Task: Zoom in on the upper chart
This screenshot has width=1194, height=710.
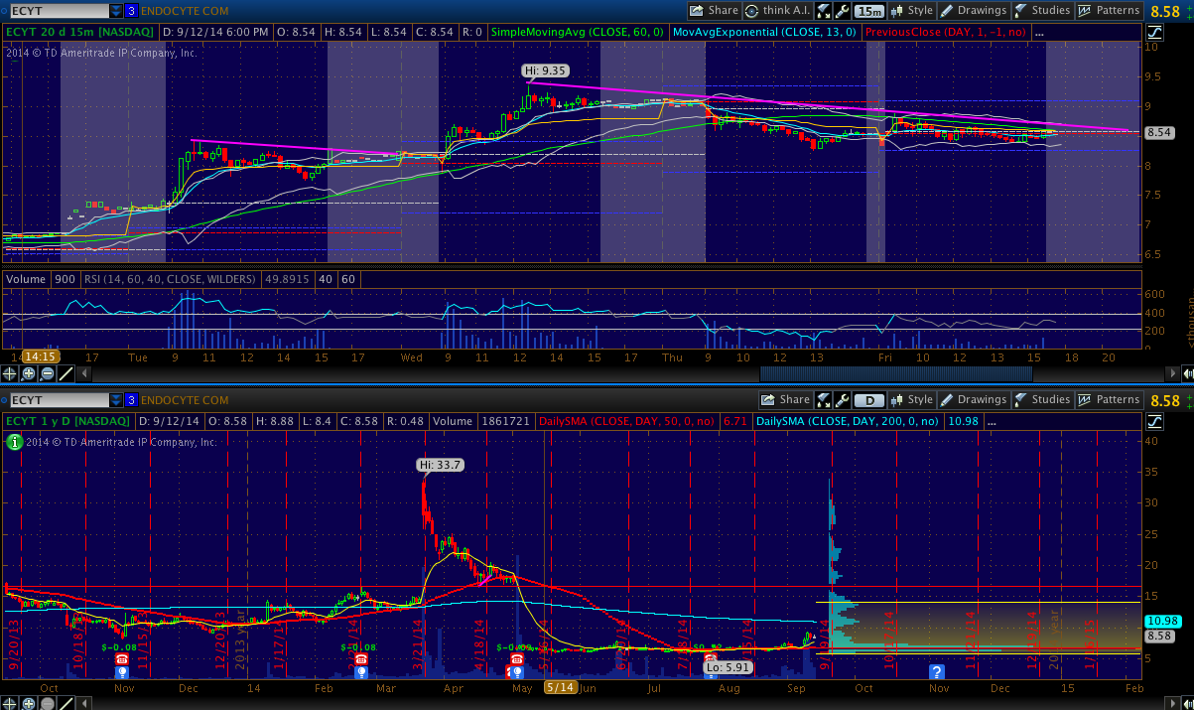Action: point(29,373)
